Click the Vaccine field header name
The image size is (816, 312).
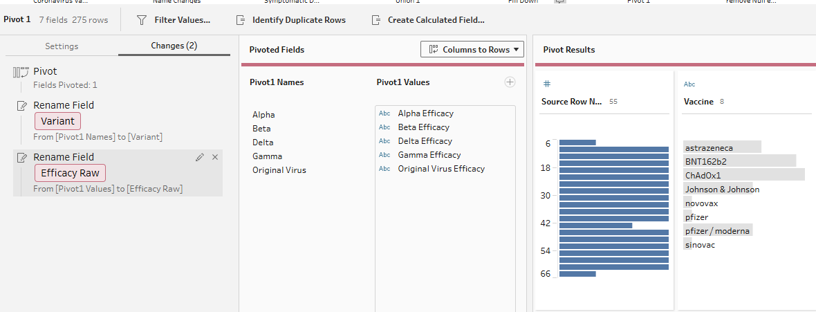click(698, 102)
